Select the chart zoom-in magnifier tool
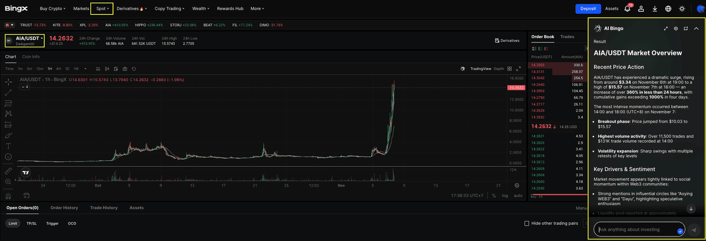The width and height of the screenshot is (706, 241). click(x=8, y=182)
